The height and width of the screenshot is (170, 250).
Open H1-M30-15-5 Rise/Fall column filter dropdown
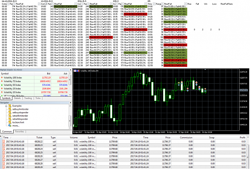point(76,4)
